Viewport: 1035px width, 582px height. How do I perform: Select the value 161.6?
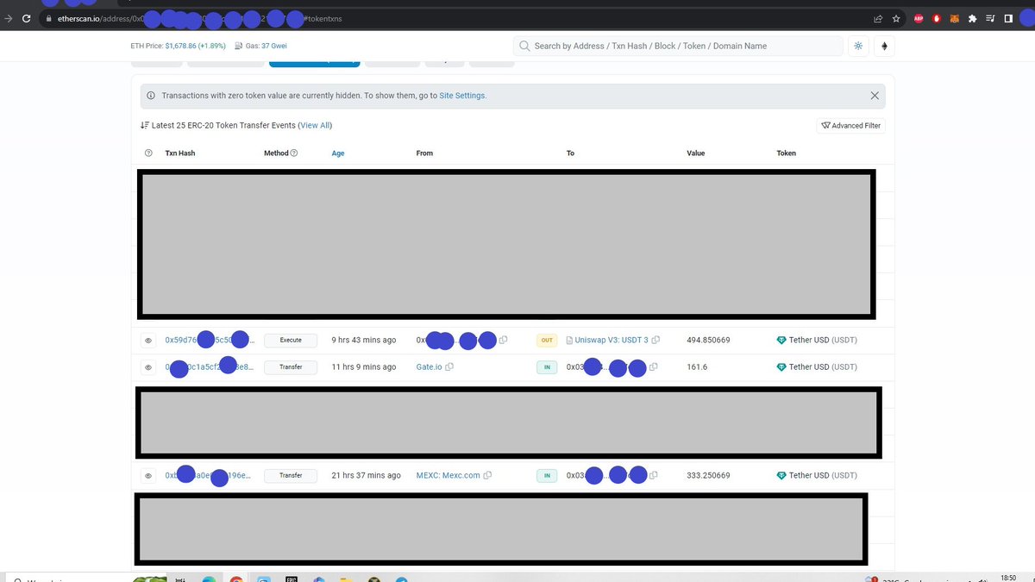(697, 366)
